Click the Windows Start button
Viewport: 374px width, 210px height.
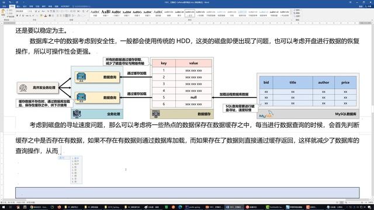[x=4, y=207]
